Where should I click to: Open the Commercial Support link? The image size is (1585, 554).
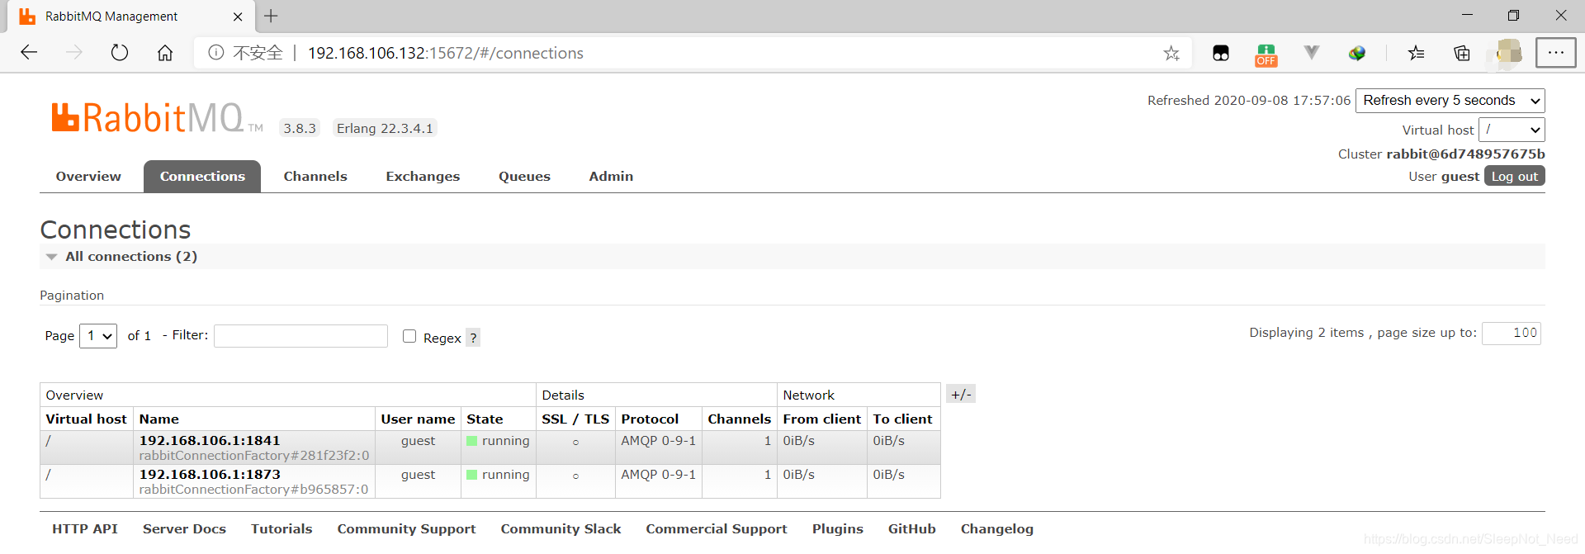[717, 529]
